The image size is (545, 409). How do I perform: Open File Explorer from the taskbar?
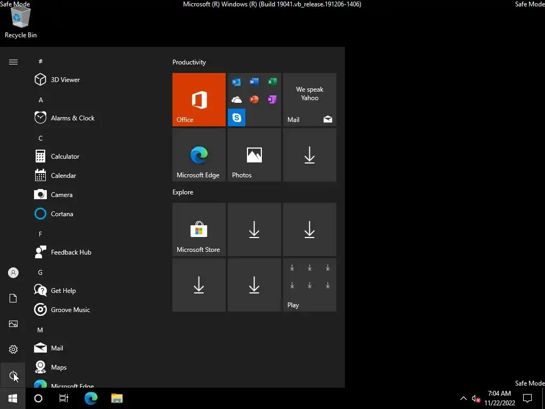[x=117, y=398]
